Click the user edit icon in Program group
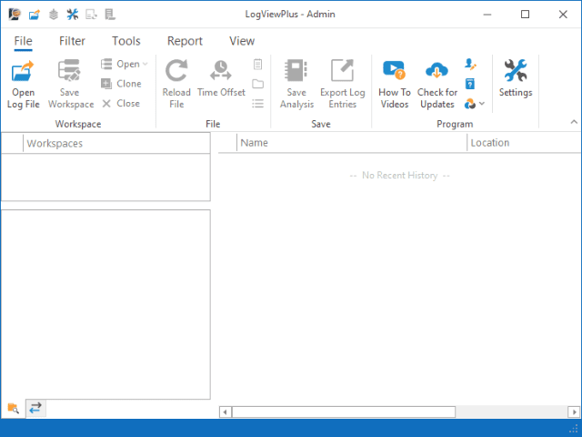Screen dimensions: 582x437 [470, 64]
